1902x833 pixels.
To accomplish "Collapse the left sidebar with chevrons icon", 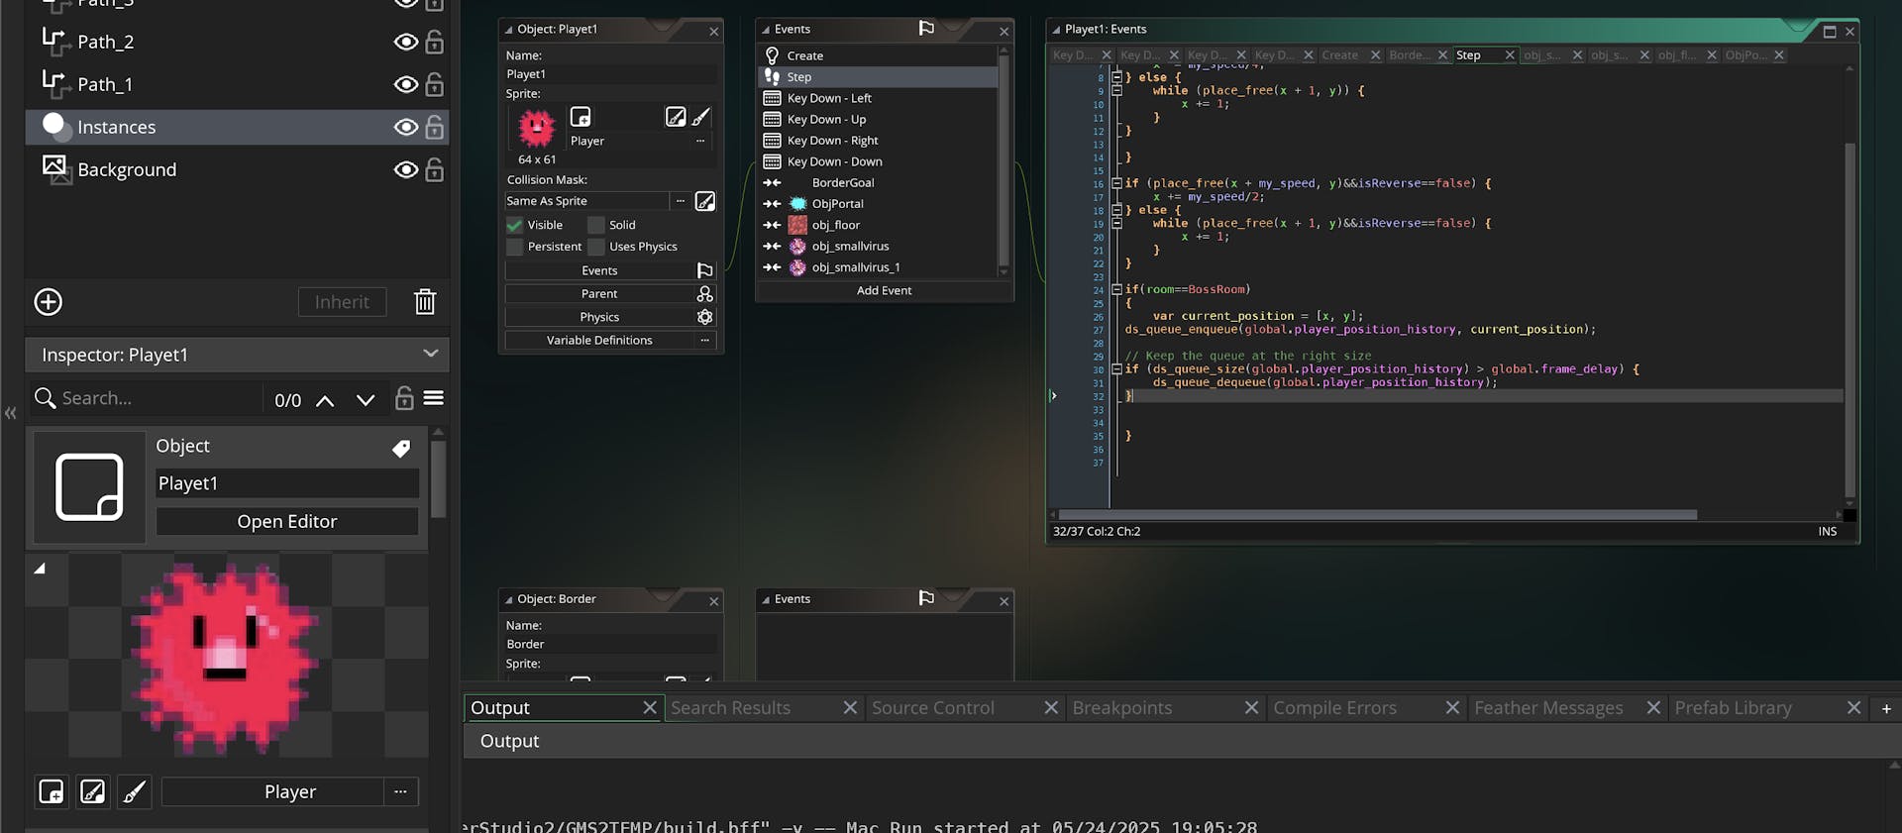I will 11,413.
